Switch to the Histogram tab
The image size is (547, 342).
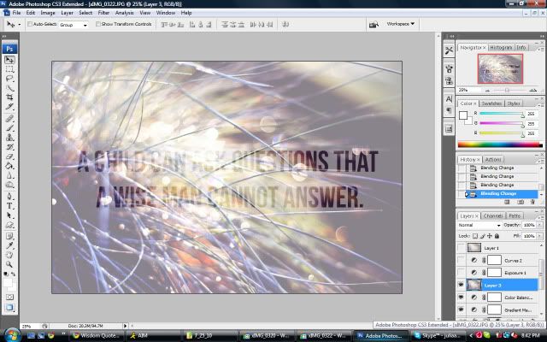coord(501,48)
